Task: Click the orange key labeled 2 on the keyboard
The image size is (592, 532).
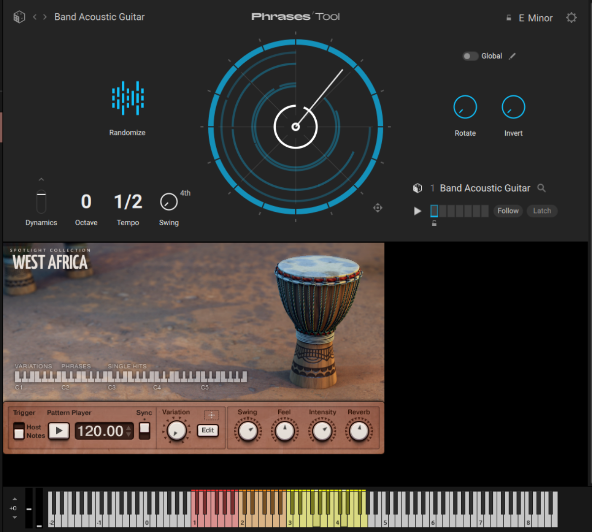Action: (242, 522)
